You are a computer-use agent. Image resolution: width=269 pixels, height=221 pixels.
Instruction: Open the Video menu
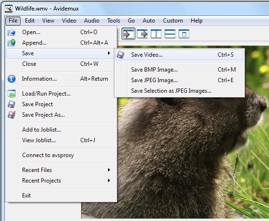(x=69, y=21)
